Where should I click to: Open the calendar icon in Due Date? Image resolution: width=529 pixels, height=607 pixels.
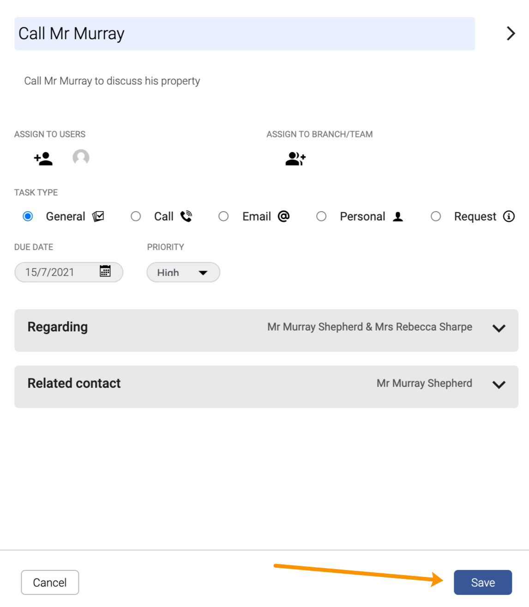click(x=105, y=271)
